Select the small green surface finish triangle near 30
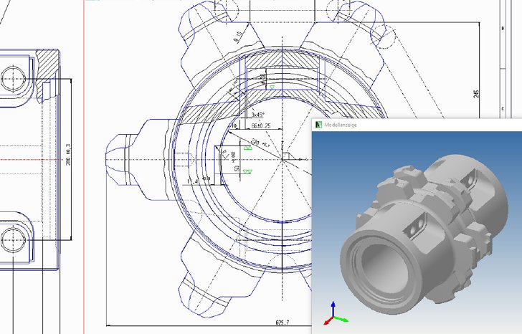The width and height of the screenshot is (522, 334). pyautogui.click(x=272, y=87)
